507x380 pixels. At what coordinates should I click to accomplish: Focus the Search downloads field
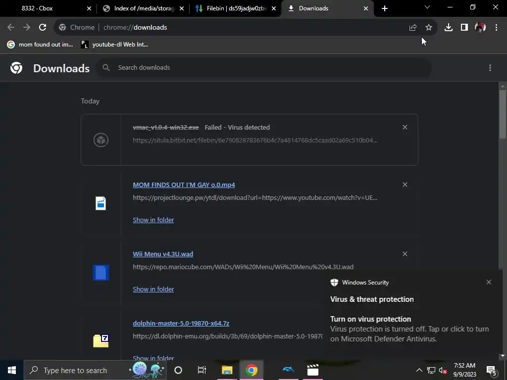point(264,67)
